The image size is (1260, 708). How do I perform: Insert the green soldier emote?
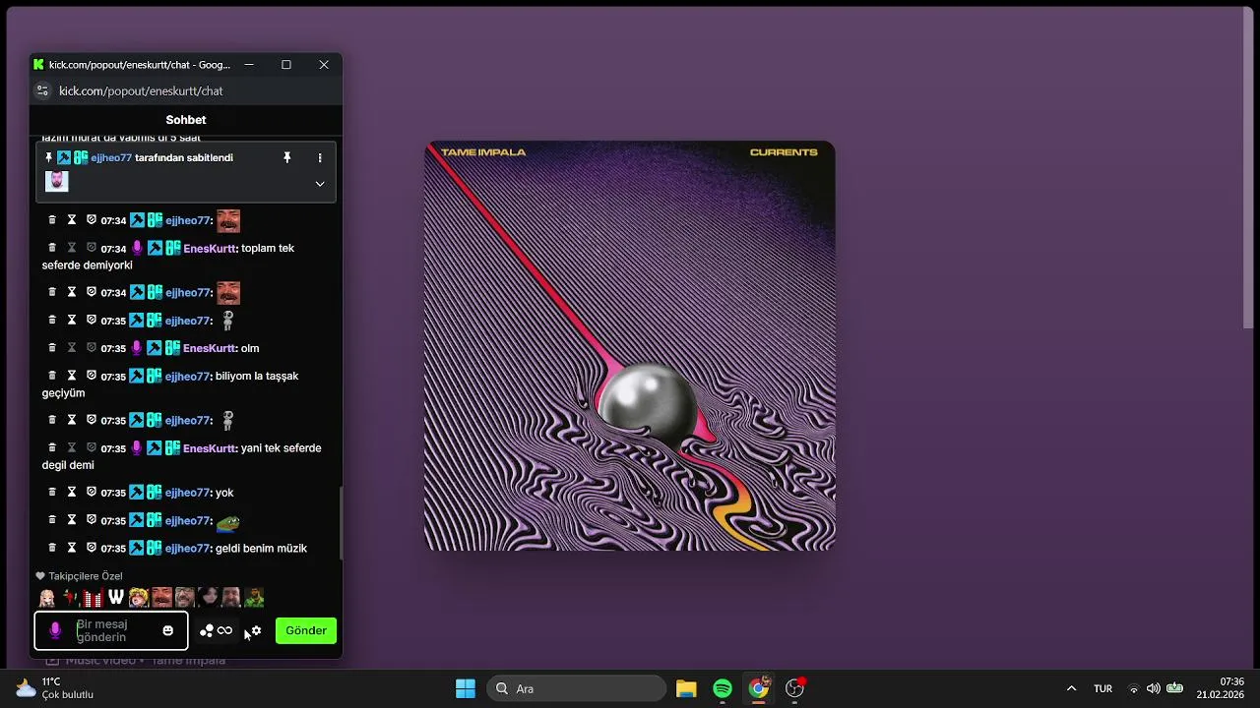(254, 597)
